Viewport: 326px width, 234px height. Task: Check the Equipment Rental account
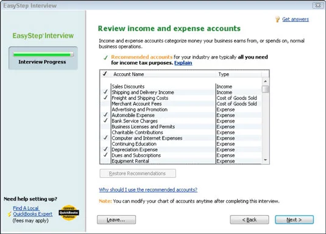click(105, 161)
